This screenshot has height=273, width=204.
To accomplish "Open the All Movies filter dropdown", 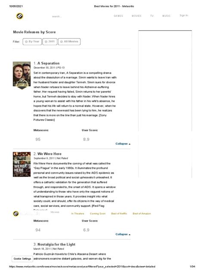I will point(69,41).
